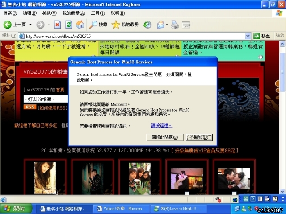Click the popup-blocked eye icon in status bar
286x214 pixels.
tap(218, 200)
